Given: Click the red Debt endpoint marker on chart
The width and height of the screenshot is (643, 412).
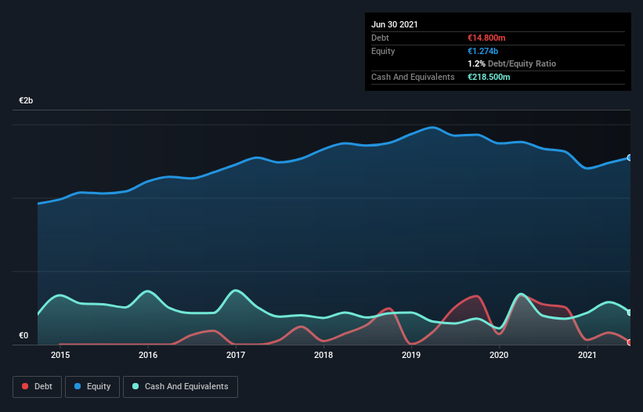Looking at the screenshot, I should tap(630, 342).
